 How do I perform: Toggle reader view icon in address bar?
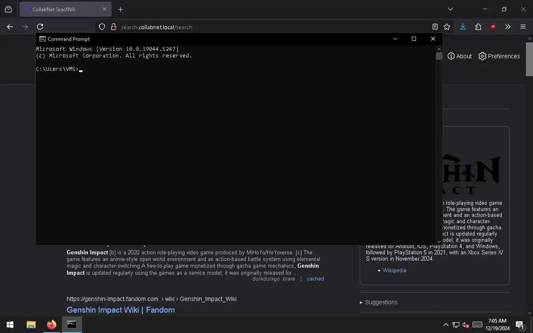click(x=435, y=27)
